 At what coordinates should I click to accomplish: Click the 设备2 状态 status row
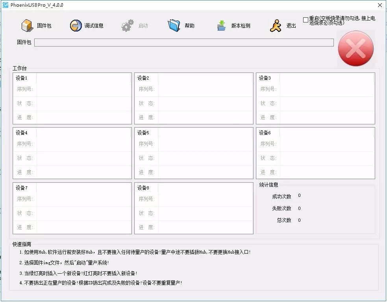[205, 104]
